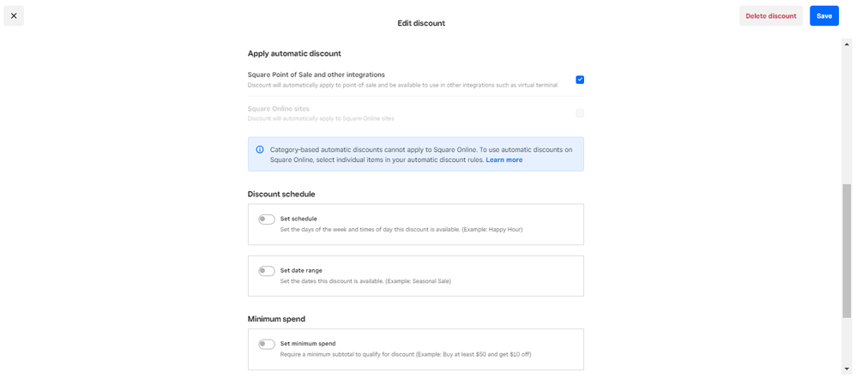856x379 pixels.
Task: Click the Set date range label text
Action: [301, 270]
